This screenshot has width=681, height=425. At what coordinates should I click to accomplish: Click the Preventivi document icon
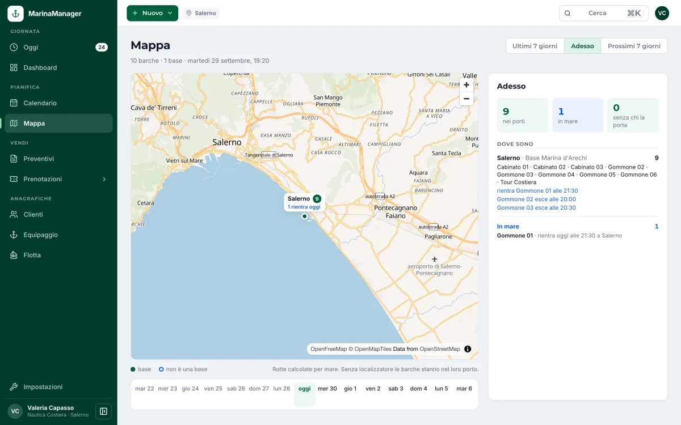click(x=14, y=159)
